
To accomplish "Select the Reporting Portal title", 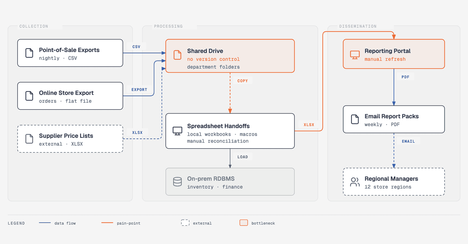I will coord(387,51).
